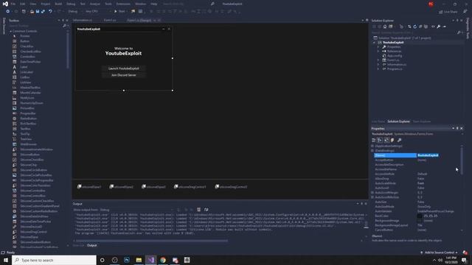Click Windows Start button
Screen dimensions: 472x265
(x=6, y=260)
